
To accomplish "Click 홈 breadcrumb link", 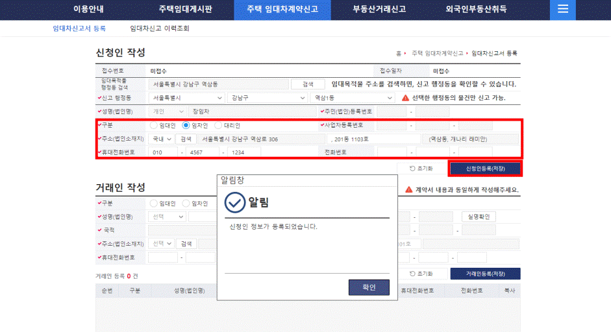I will click(x=399, y=53).
